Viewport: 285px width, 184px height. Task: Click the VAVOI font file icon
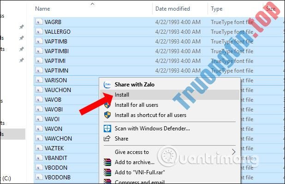(x=39, y=119)
